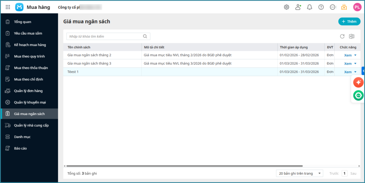Open the 20 bản ghi trên trang dropdown
The image size is (365, 183).
[x=299, y=173]
